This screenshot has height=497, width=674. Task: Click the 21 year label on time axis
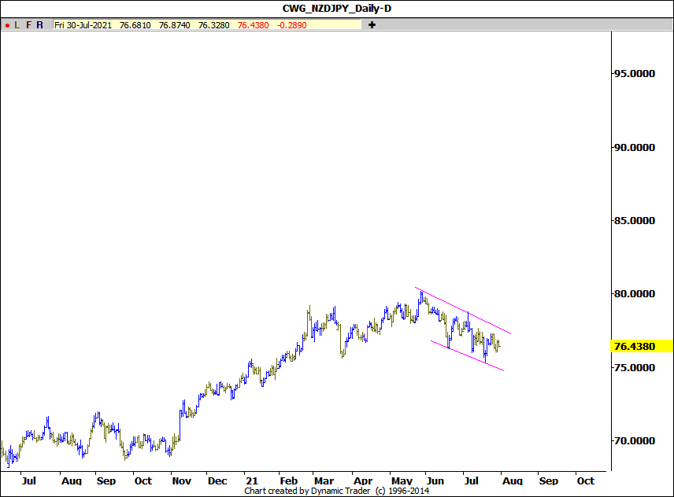[252, 480]
